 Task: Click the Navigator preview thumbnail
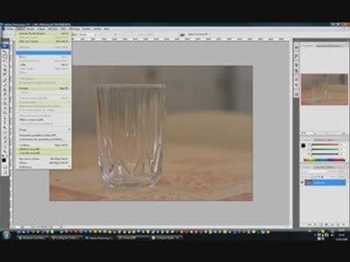[324, 90]
